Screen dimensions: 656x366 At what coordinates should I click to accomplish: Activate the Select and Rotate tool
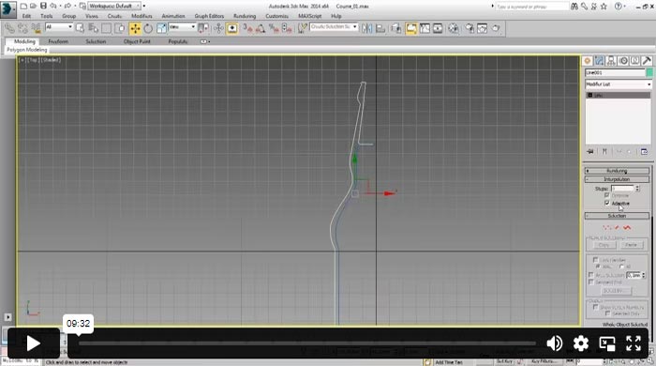(148, 28)
